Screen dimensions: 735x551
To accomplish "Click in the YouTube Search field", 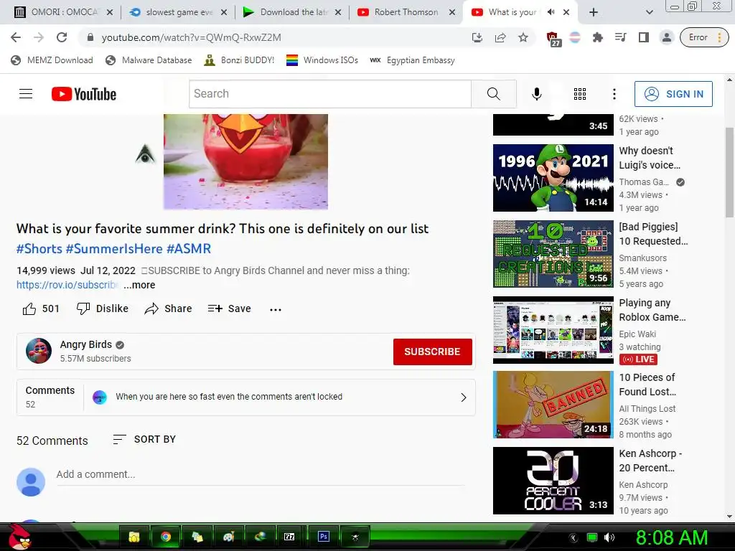I will pos(330,94).
